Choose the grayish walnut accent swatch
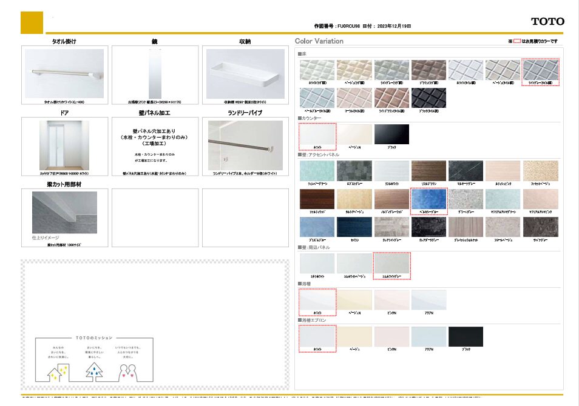The height and width of the screenshot is (406, 579). click(466, 227)
